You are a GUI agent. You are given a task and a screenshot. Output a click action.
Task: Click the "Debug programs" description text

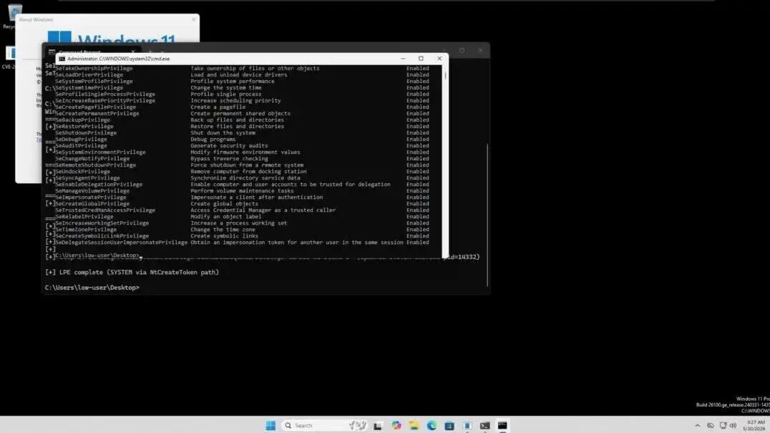pos(213,140)
